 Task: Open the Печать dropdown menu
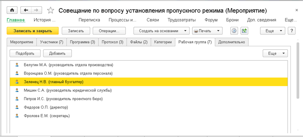coord(207,31)
